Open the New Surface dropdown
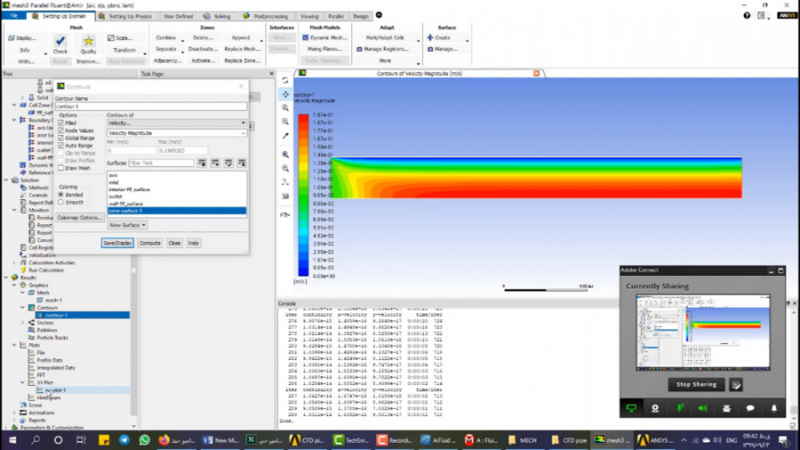Viewport: 800px width, 450px height. click(127, 225)
